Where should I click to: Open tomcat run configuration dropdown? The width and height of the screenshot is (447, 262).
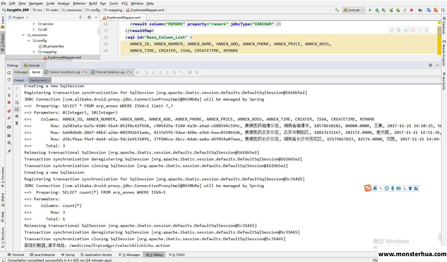coord(354,10)
